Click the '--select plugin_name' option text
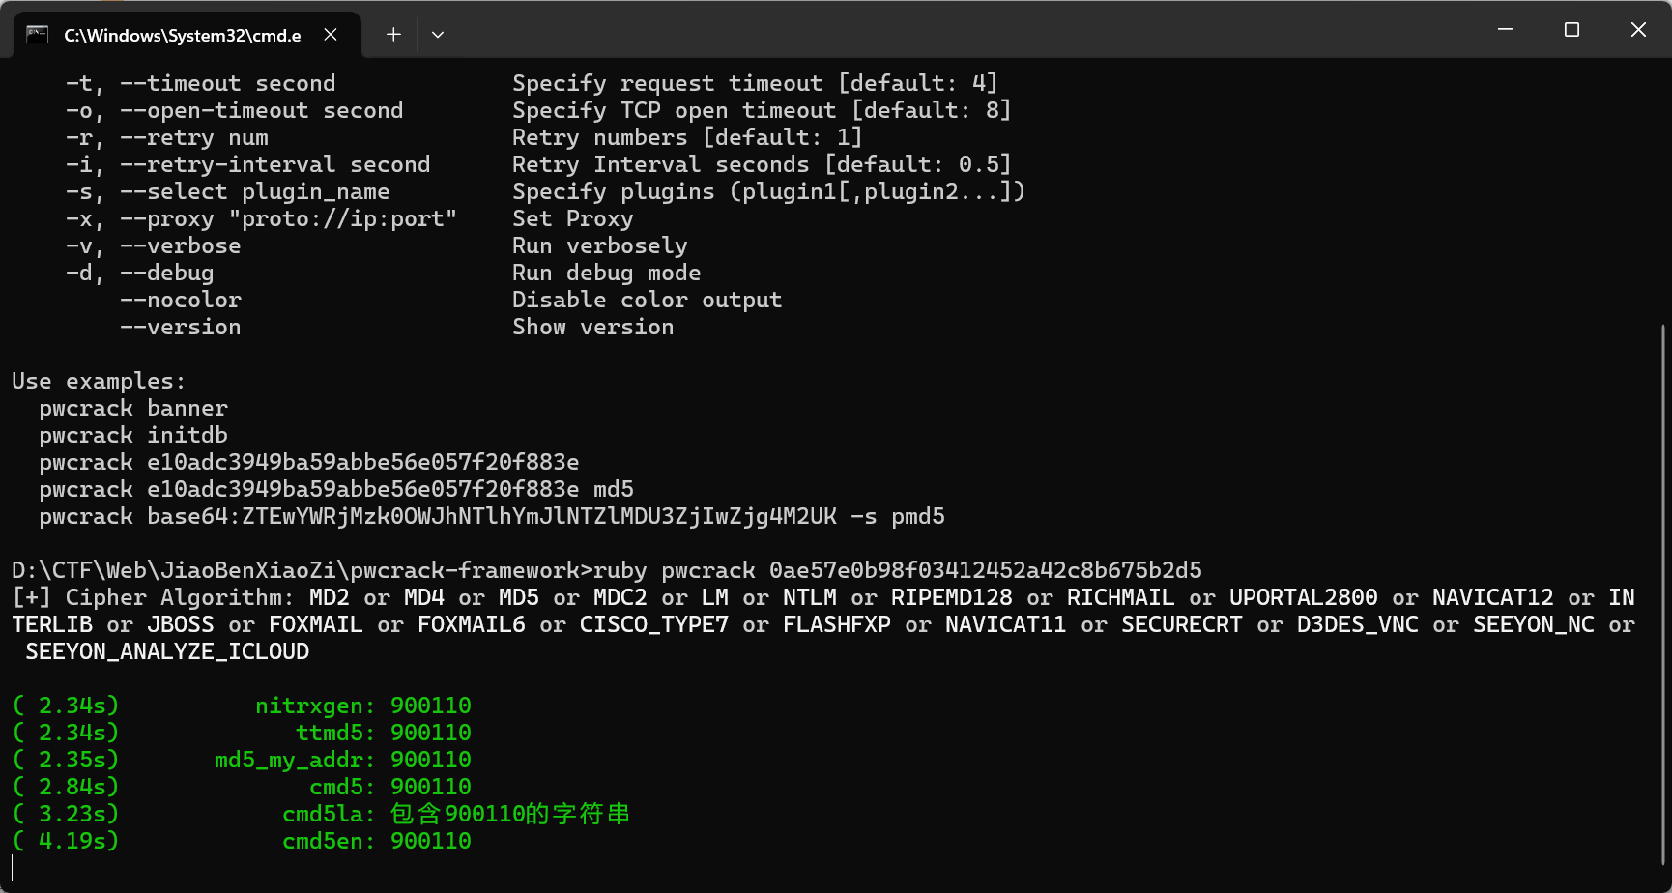Viewport: 1672px width, 893px height. pyautogui.click(x=255, y=192)
